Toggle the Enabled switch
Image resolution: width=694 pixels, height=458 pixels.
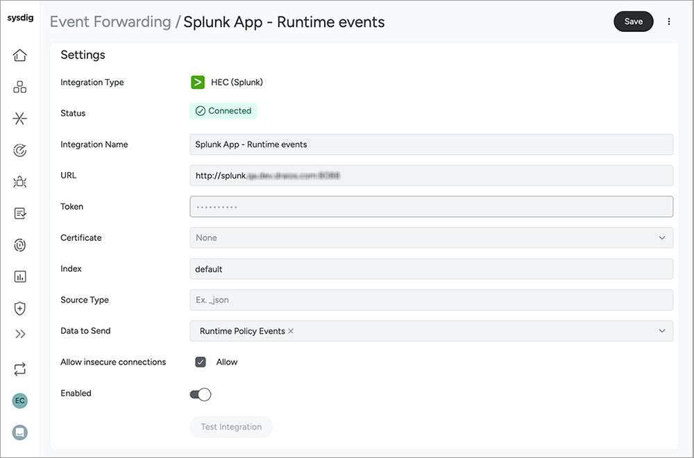click(201, 394)
